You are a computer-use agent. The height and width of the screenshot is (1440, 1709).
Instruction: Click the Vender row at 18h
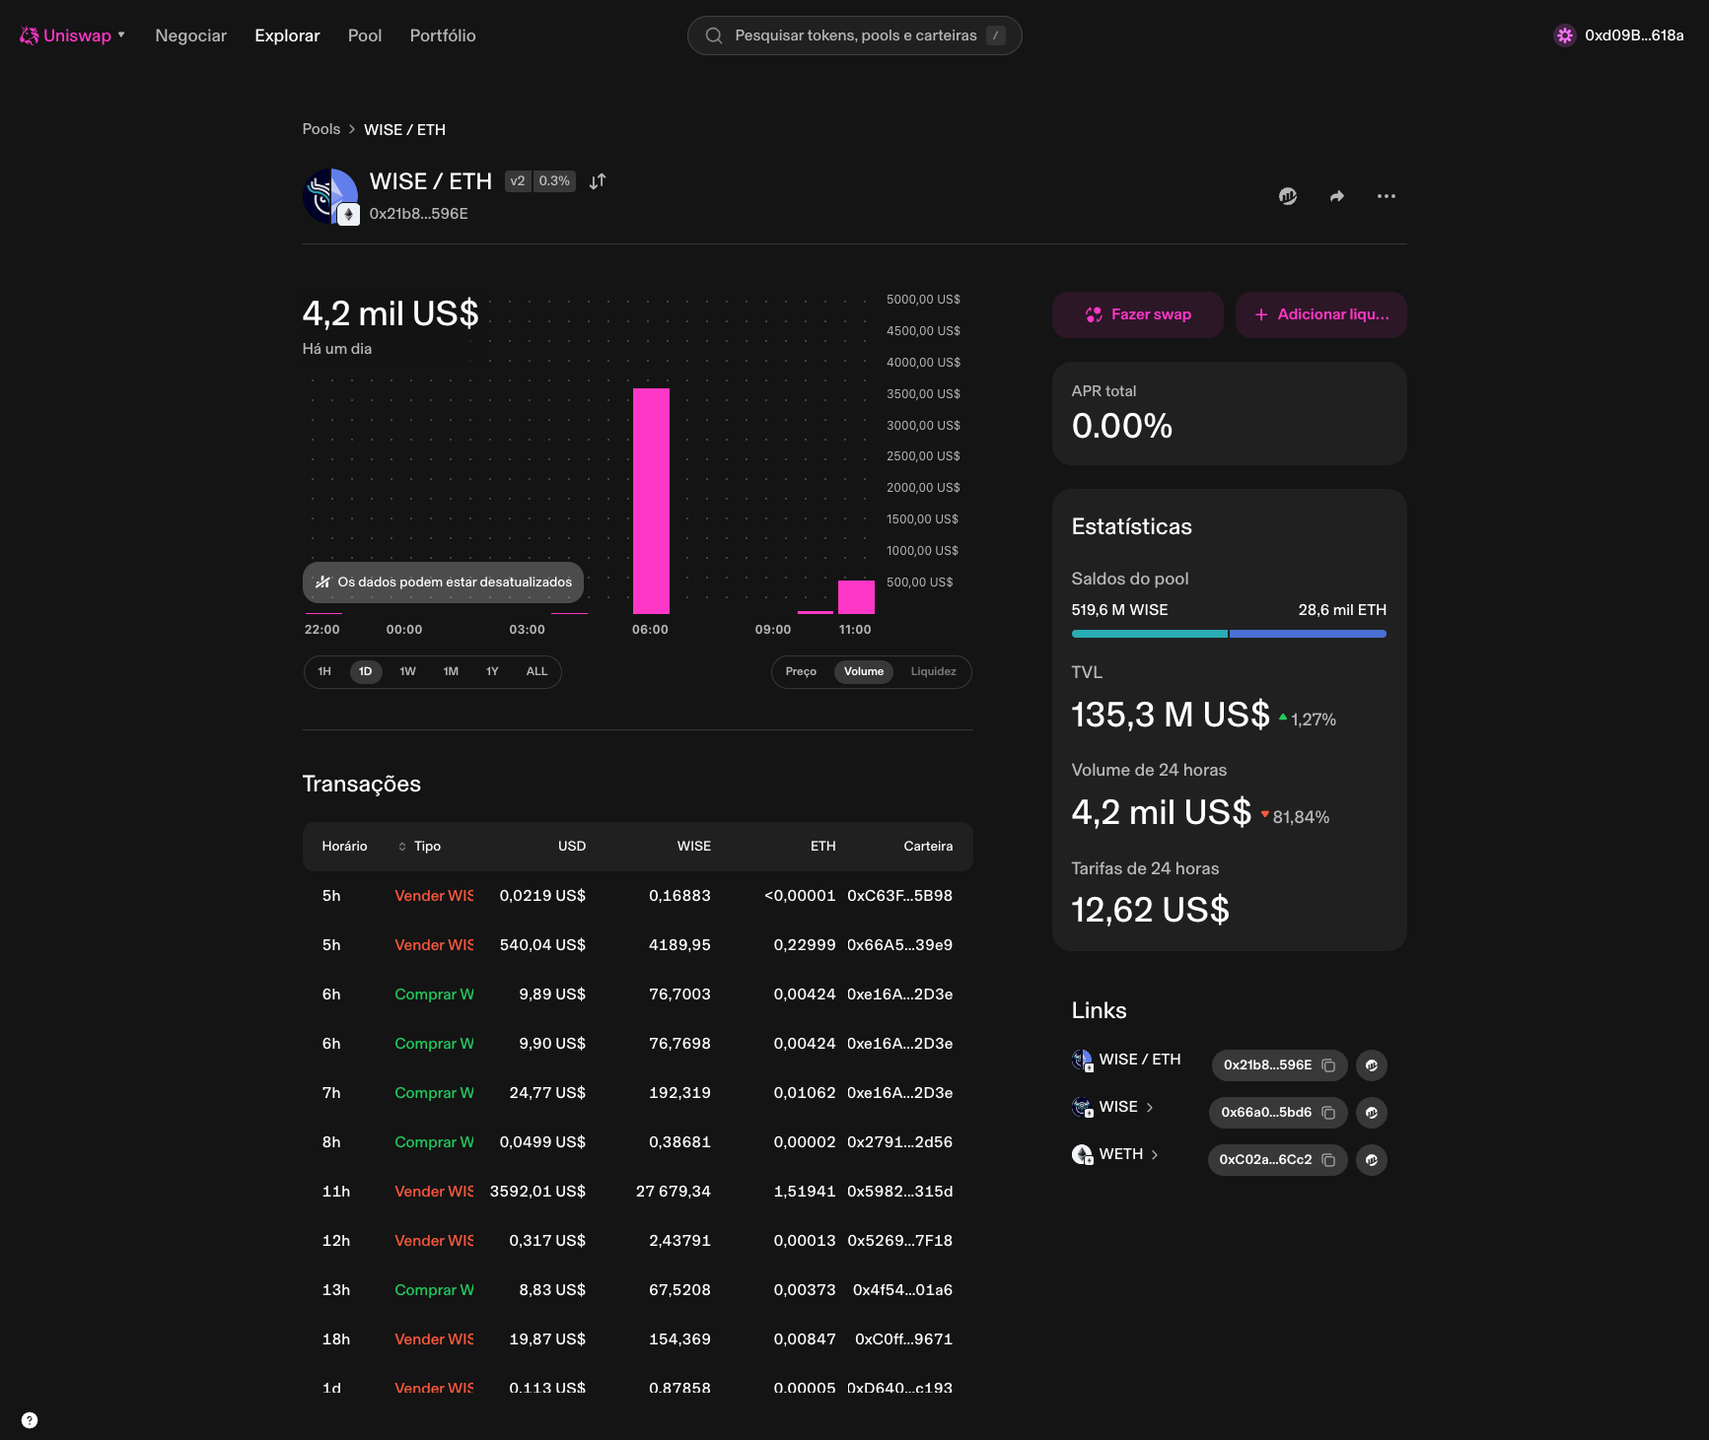point(637,1338)
